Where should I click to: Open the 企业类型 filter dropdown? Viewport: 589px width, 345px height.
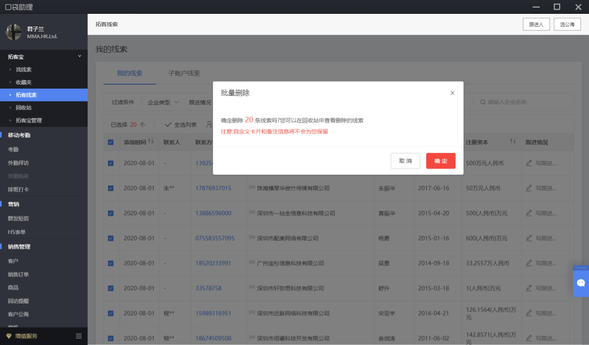[x=163, y=103]
